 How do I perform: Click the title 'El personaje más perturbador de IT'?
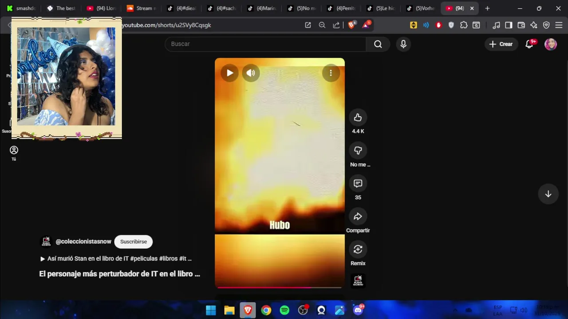click(119, 274)
